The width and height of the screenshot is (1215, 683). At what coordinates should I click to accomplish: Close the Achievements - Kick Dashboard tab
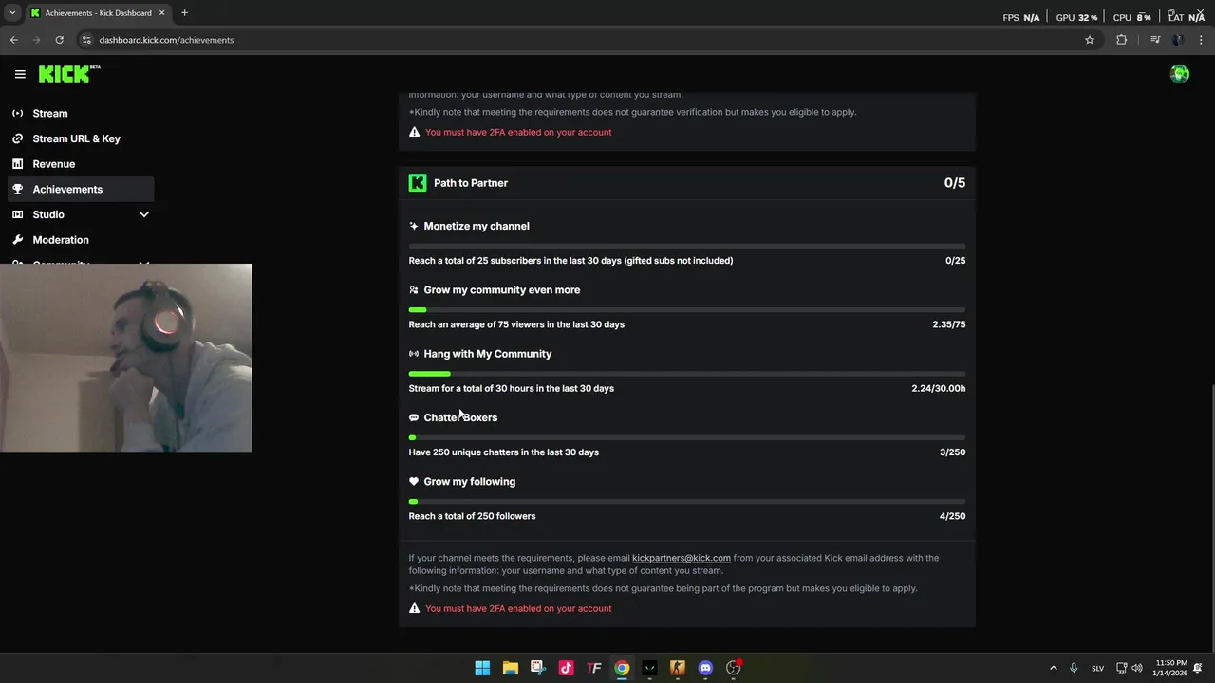coord(161,13)
